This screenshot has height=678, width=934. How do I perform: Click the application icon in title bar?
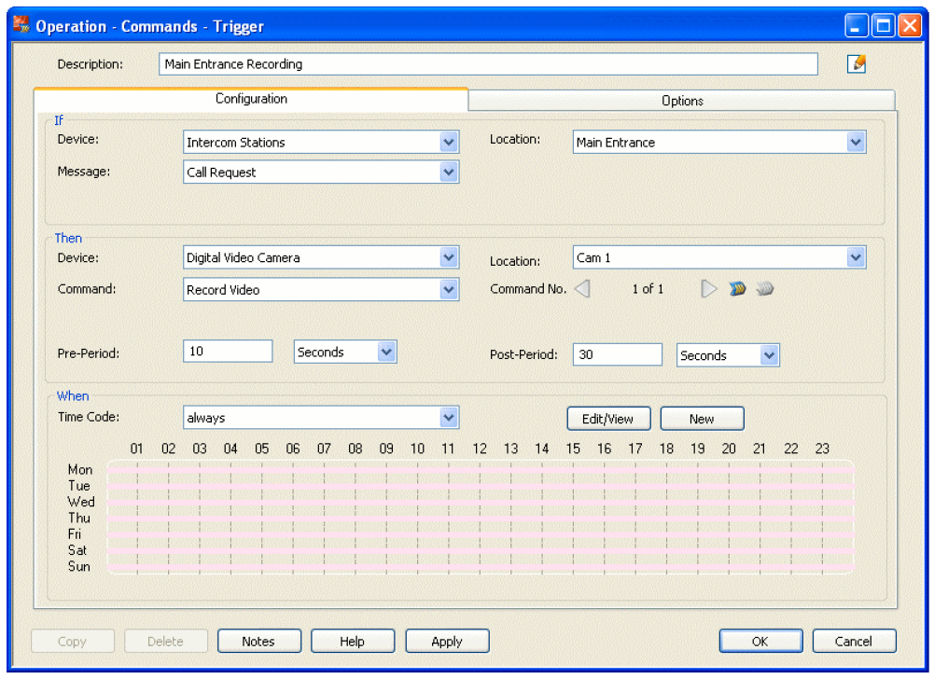coord(21,26)
